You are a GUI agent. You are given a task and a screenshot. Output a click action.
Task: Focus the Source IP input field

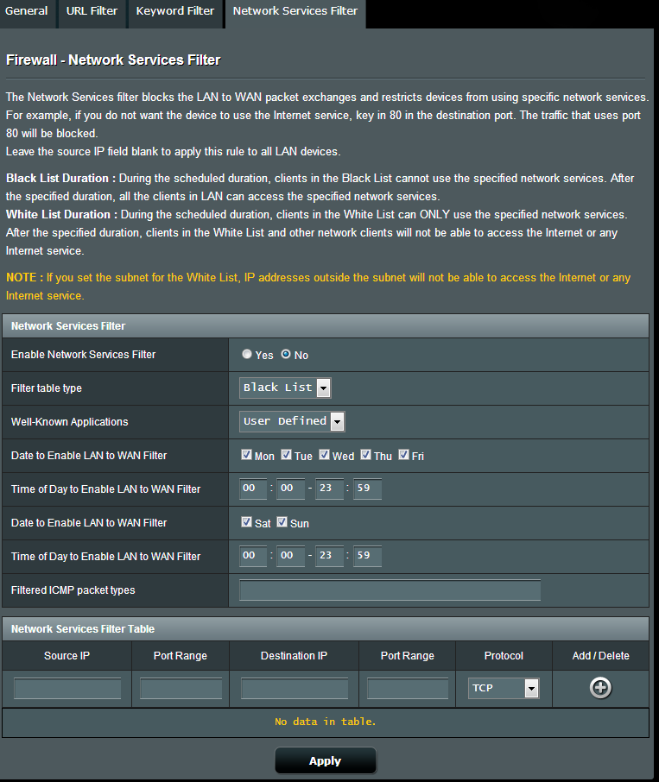point(67,688)
